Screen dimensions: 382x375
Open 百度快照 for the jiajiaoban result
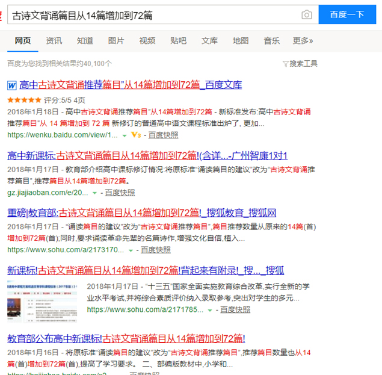pos(120,193)
